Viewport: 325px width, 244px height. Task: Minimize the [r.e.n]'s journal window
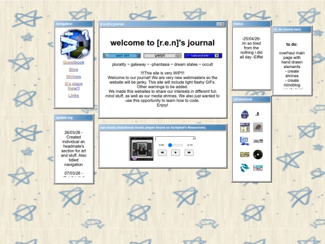218,24
